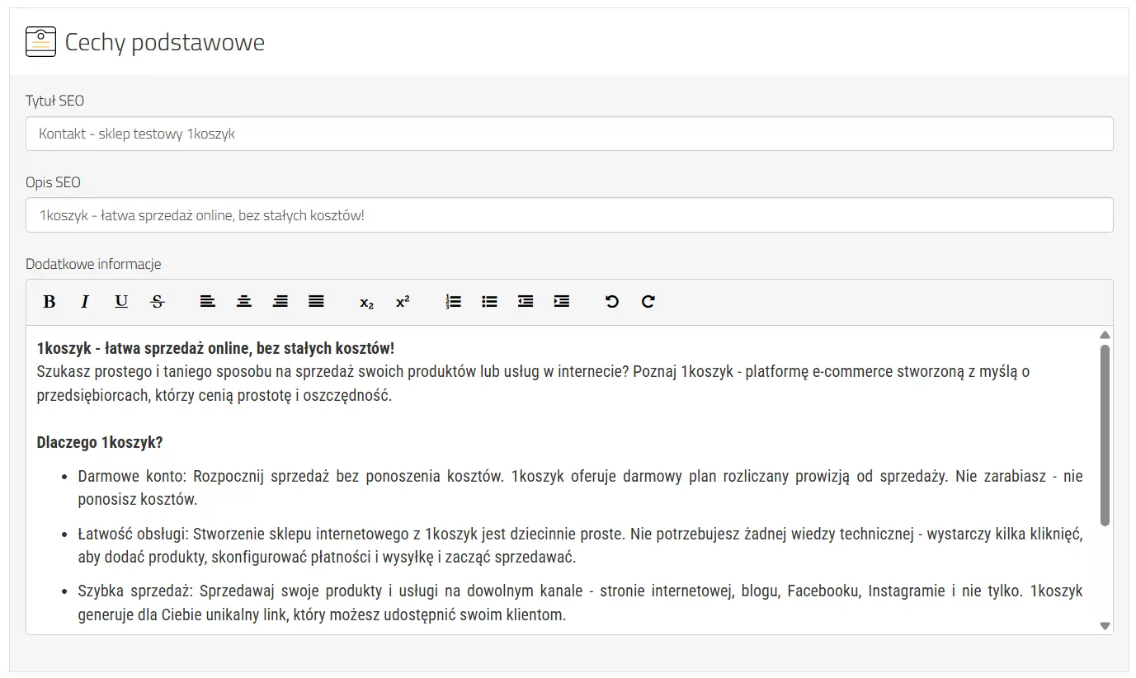Align text to the left
Image resolution: width=1136 pixels, height=678 pixels.
point(207,302)
